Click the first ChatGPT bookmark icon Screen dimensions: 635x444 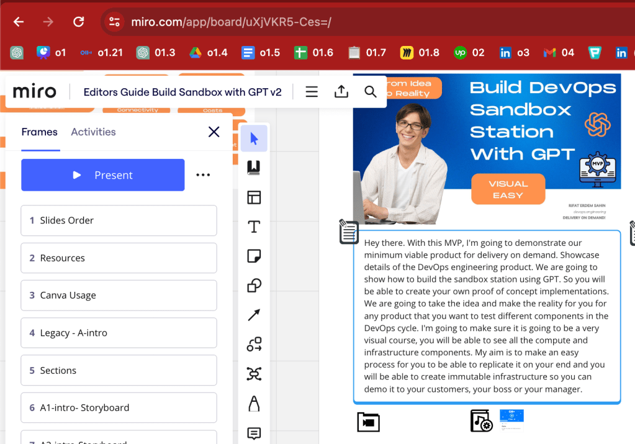coord(17,53)
